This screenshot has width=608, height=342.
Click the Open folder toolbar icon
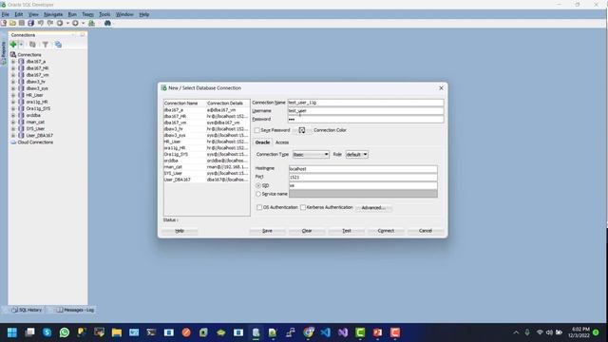point(12,23)
